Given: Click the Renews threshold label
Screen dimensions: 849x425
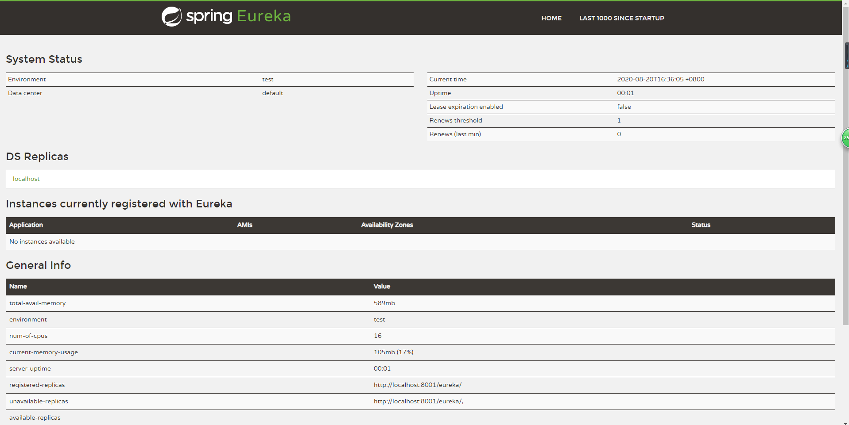Looking at the screenshot, I should [x=456, y=120].
